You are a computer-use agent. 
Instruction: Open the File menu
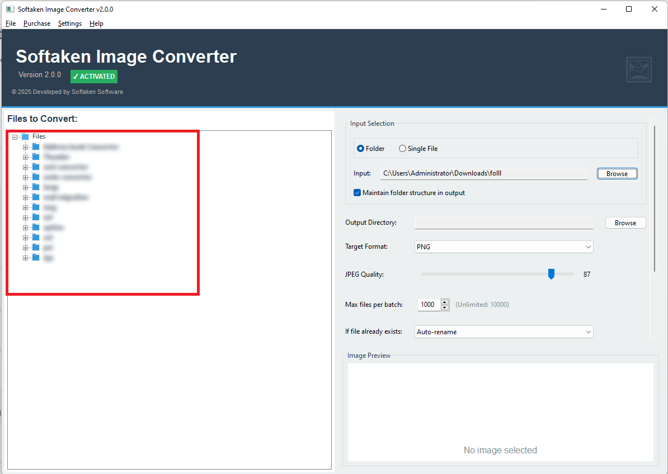click(11, 23)
